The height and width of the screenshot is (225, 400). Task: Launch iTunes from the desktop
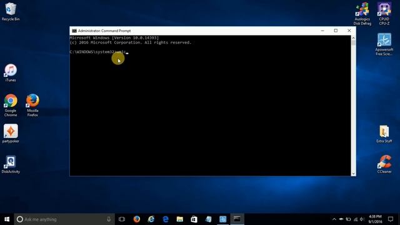click(x=11, y=73)
